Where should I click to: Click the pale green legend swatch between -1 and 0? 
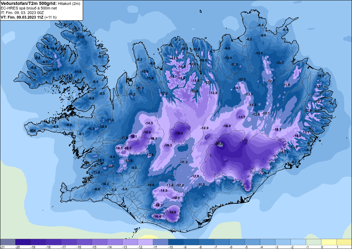coord(314,242)
